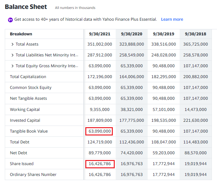Click the Yahoo Finance Plus purple icon
Viewport: 217px width, 182px height.
coord(10,20)
